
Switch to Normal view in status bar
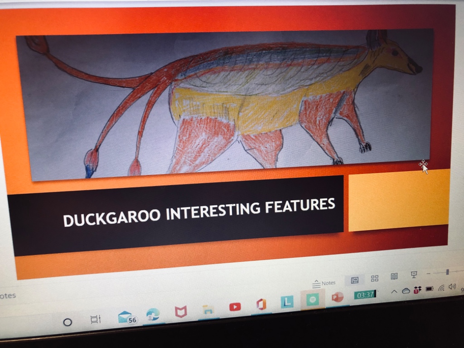click(x=355, y=280)
